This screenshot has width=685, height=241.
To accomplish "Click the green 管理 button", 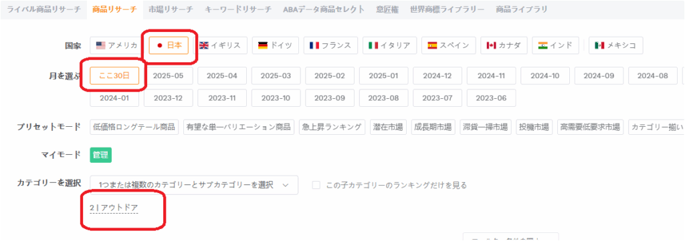I will click(101, 155).
